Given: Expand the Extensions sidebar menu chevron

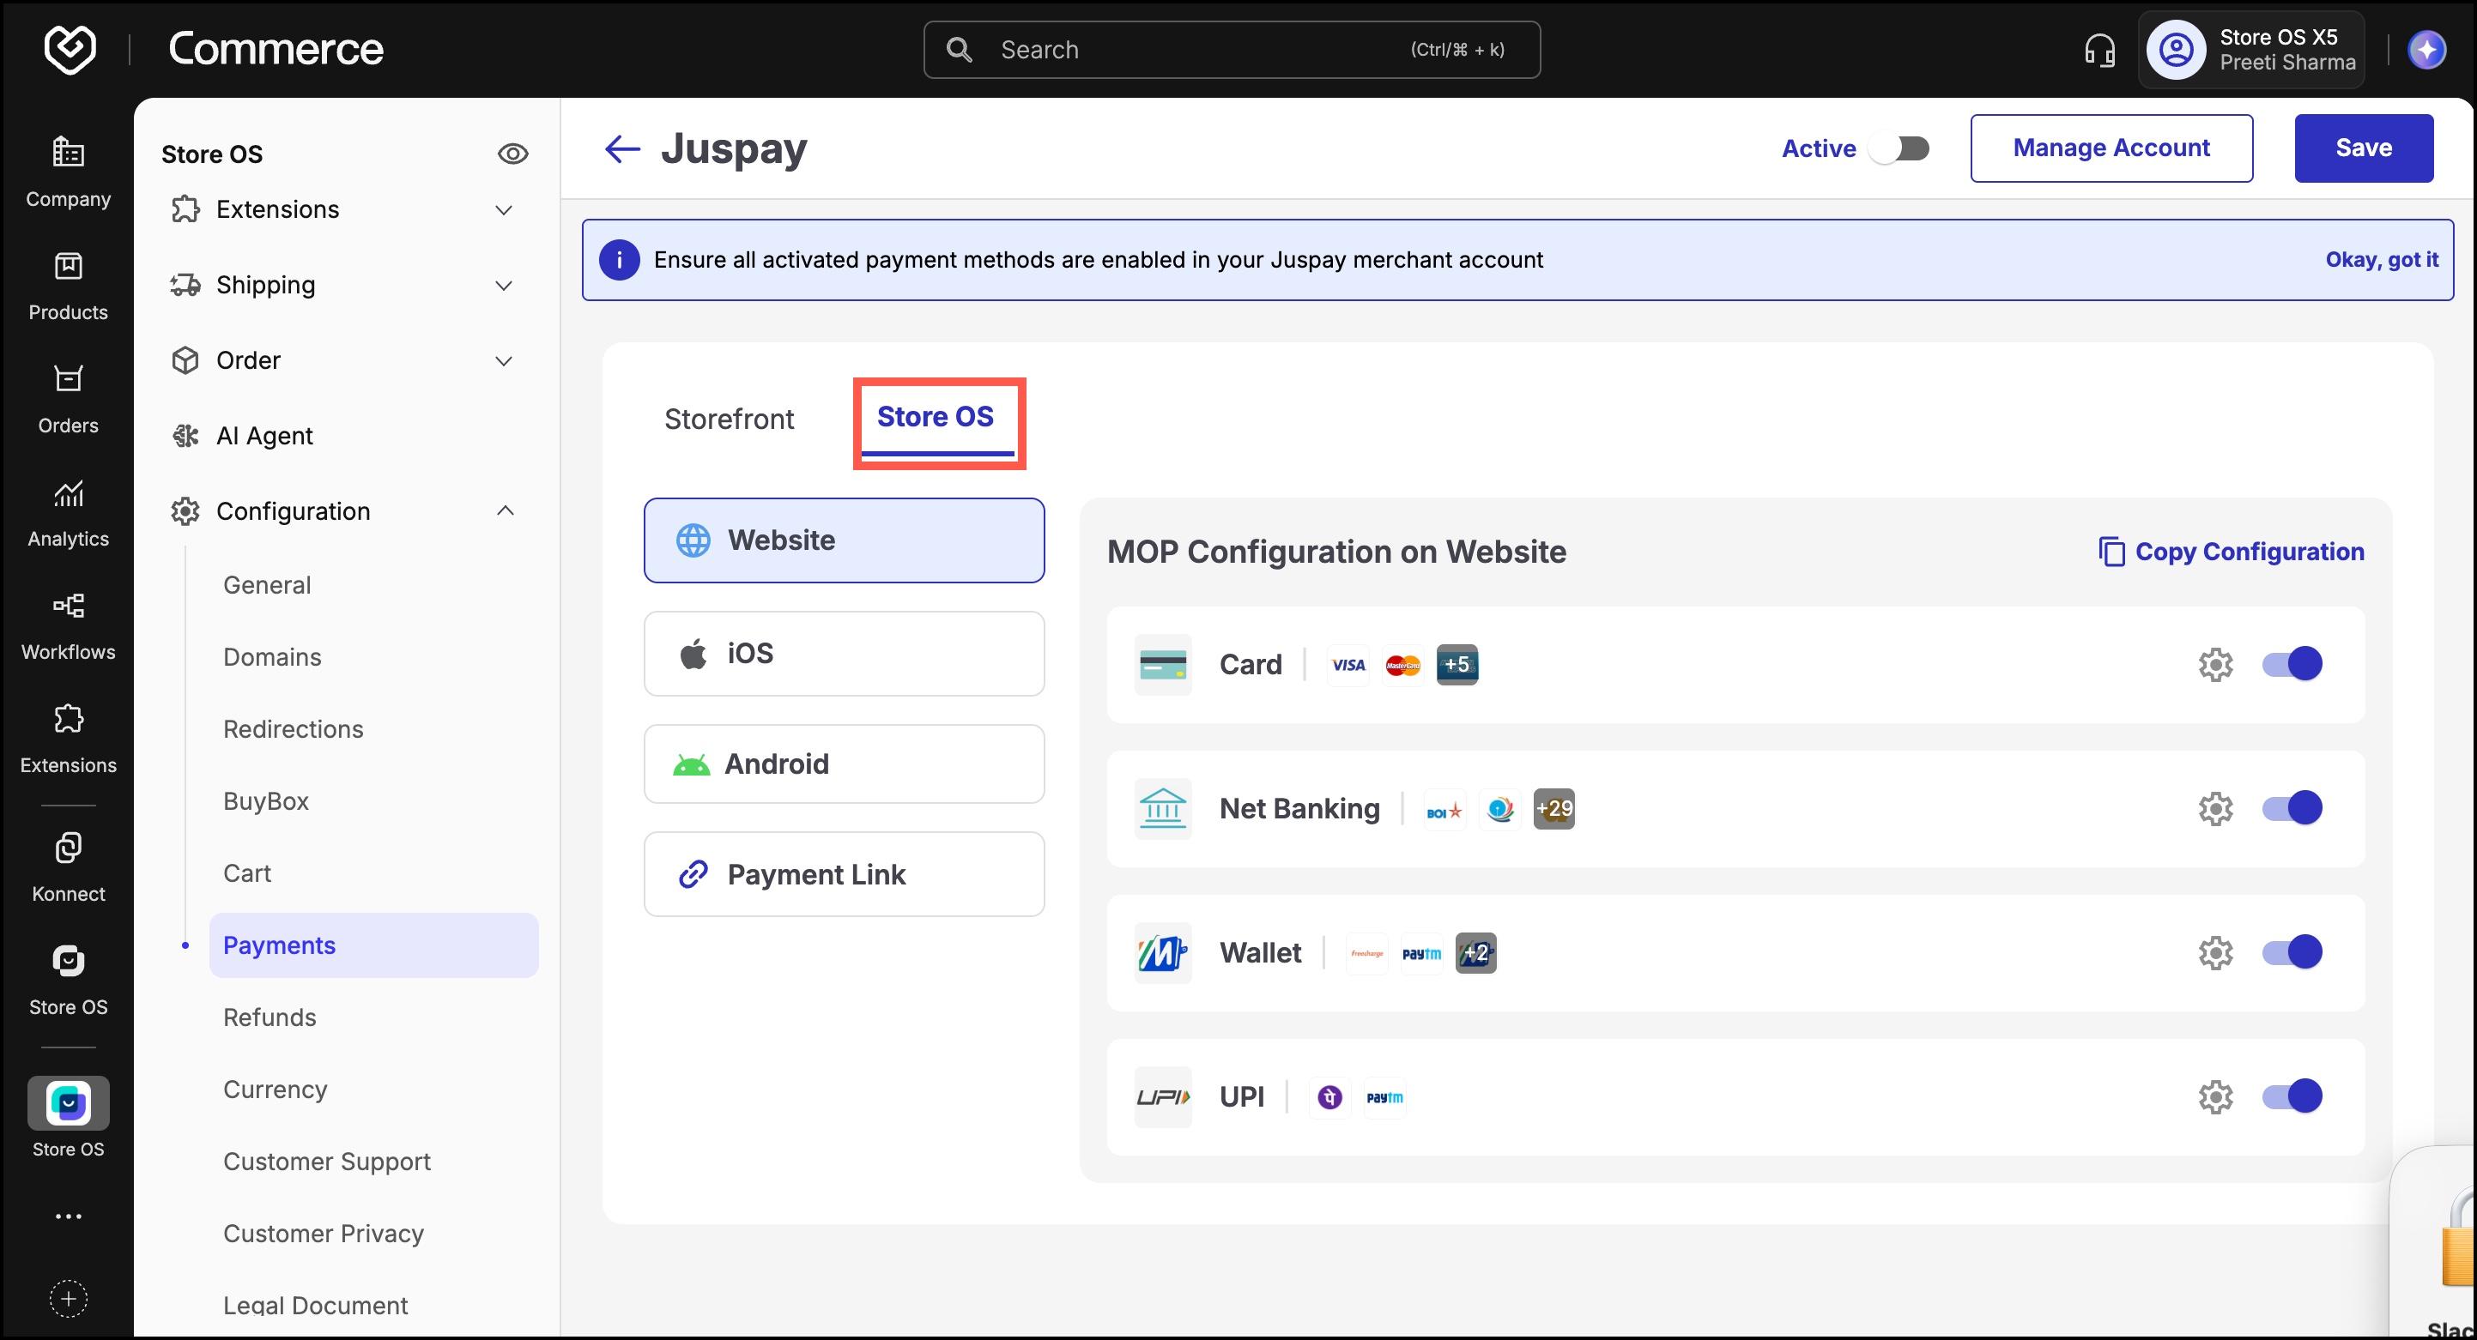Looking at the screenshot, I should coord(503,209).
